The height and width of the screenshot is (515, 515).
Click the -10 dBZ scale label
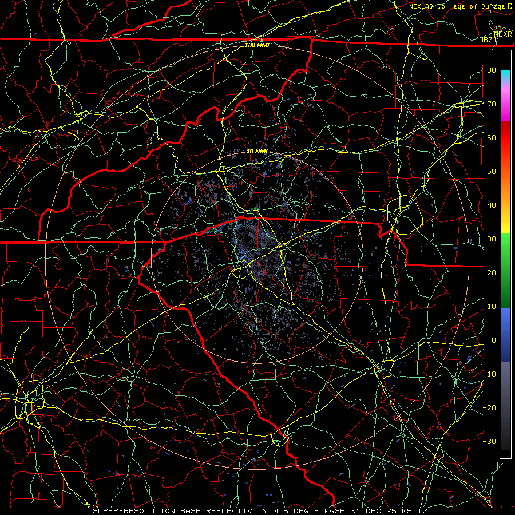click(x=489, y=374)
